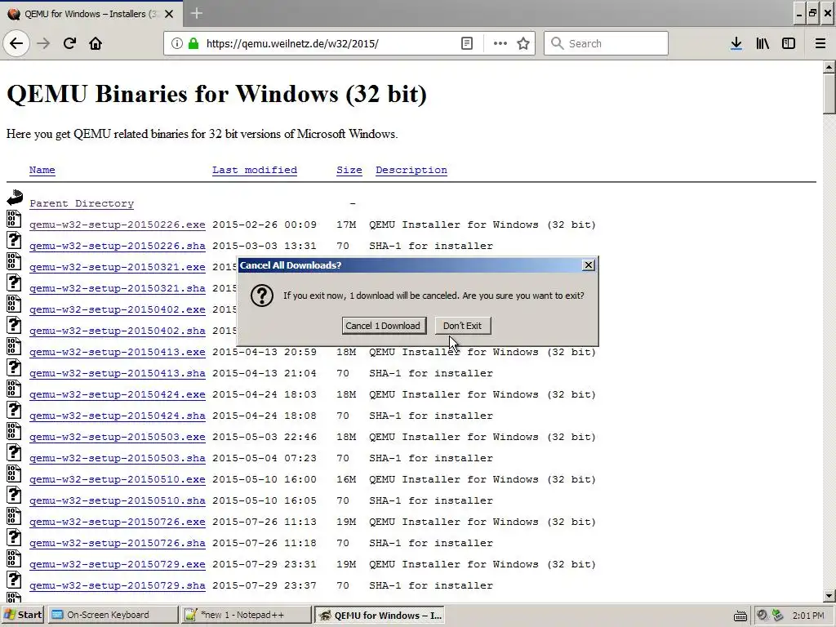
Task: Click the 2:01 PM clock
Action: click(808, 616)
